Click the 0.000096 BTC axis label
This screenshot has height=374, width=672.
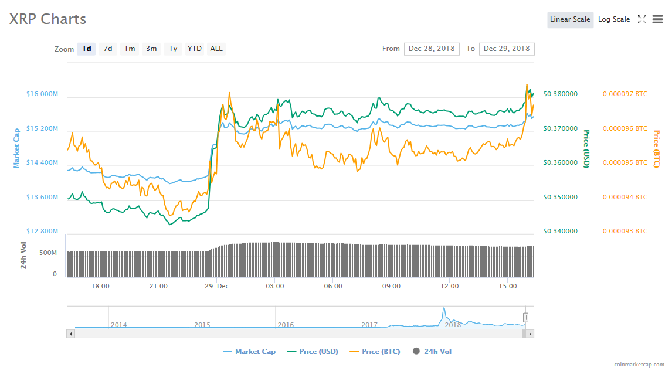click(625, 128)
